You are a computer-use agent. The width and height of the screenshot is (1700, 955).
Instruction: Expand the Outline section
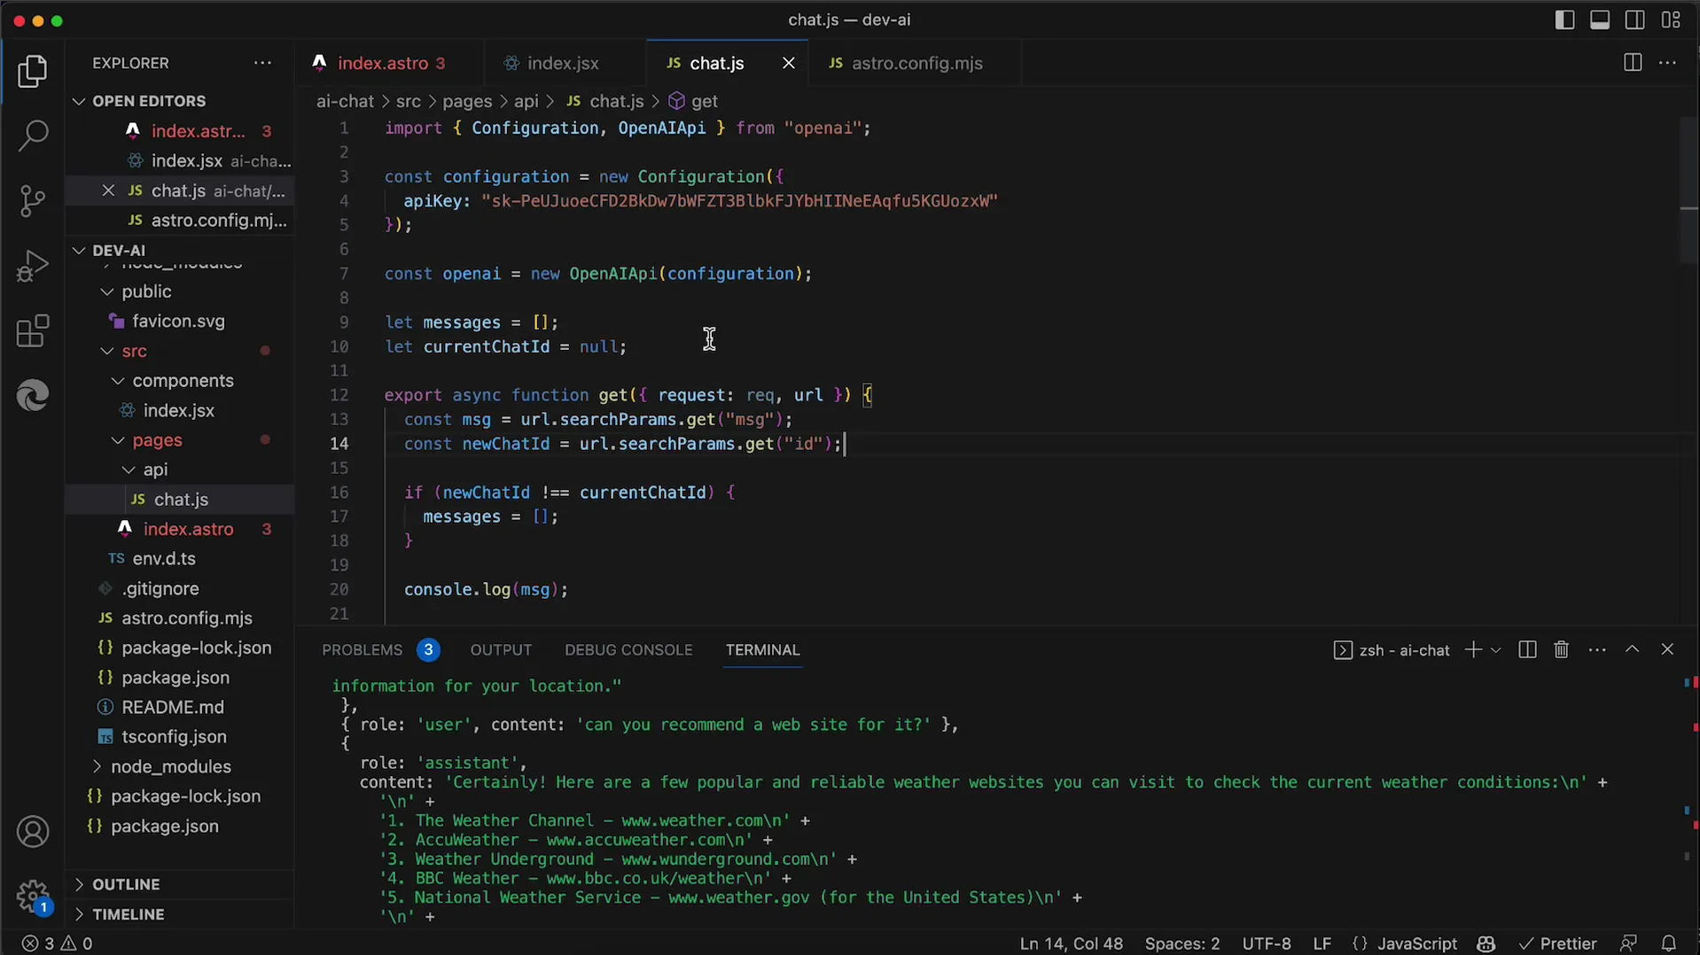(179, 884)
